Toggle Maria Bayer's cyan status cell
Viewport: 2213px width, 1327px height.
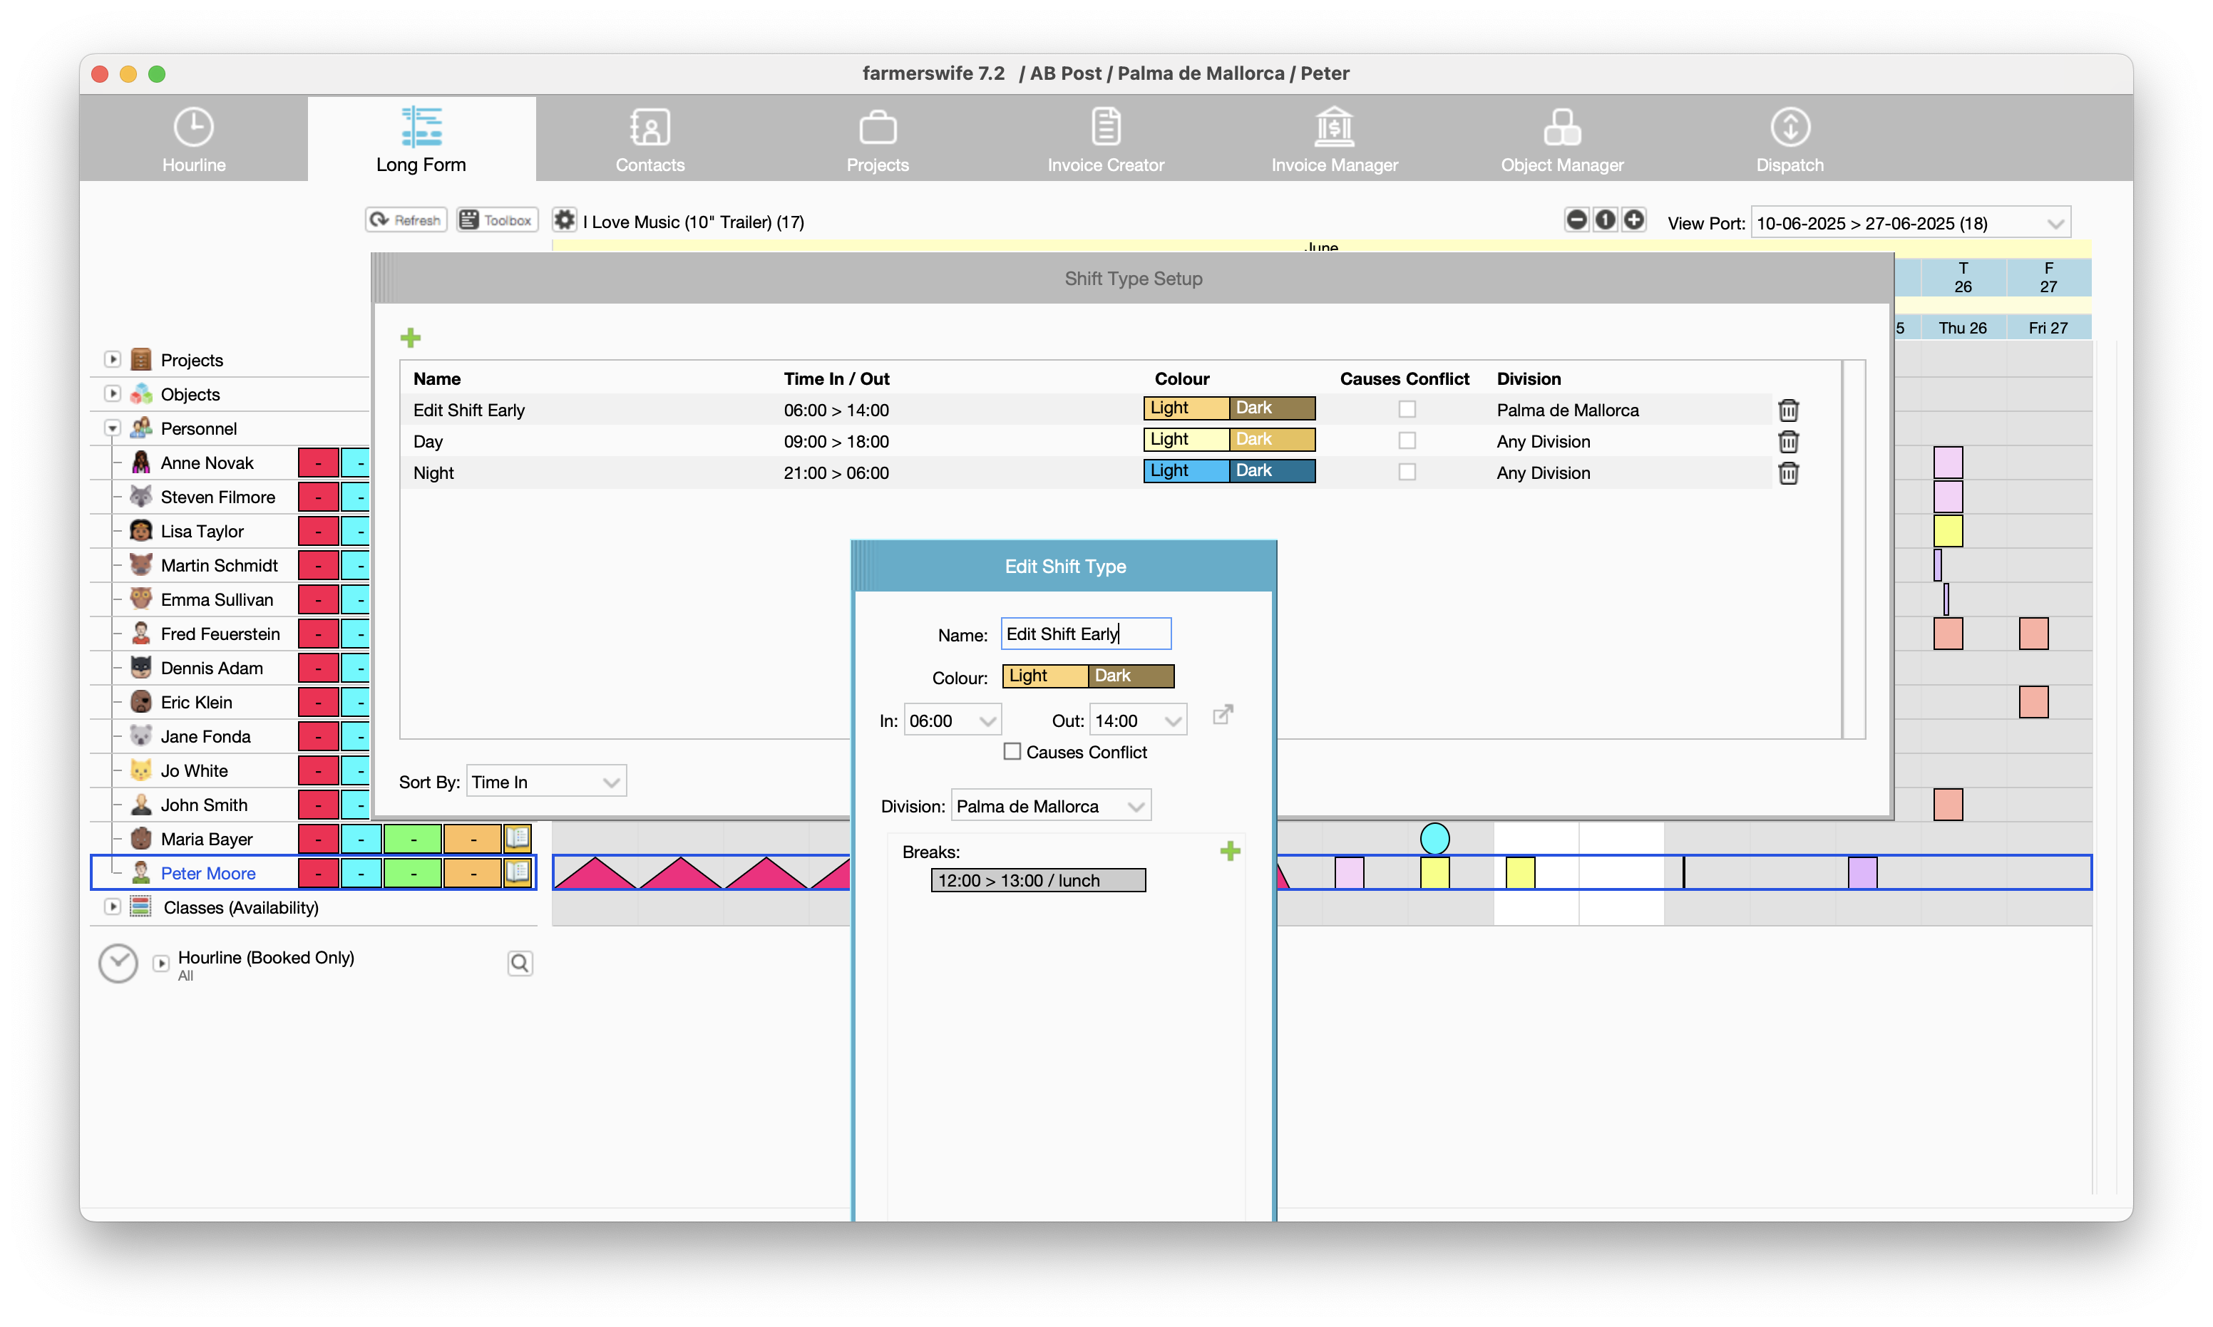pyautogui.click(x=361, y=839)
